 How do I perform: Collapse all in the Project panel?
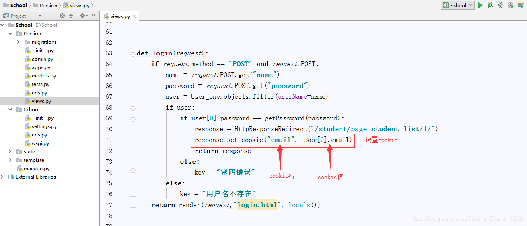point(71,16)
